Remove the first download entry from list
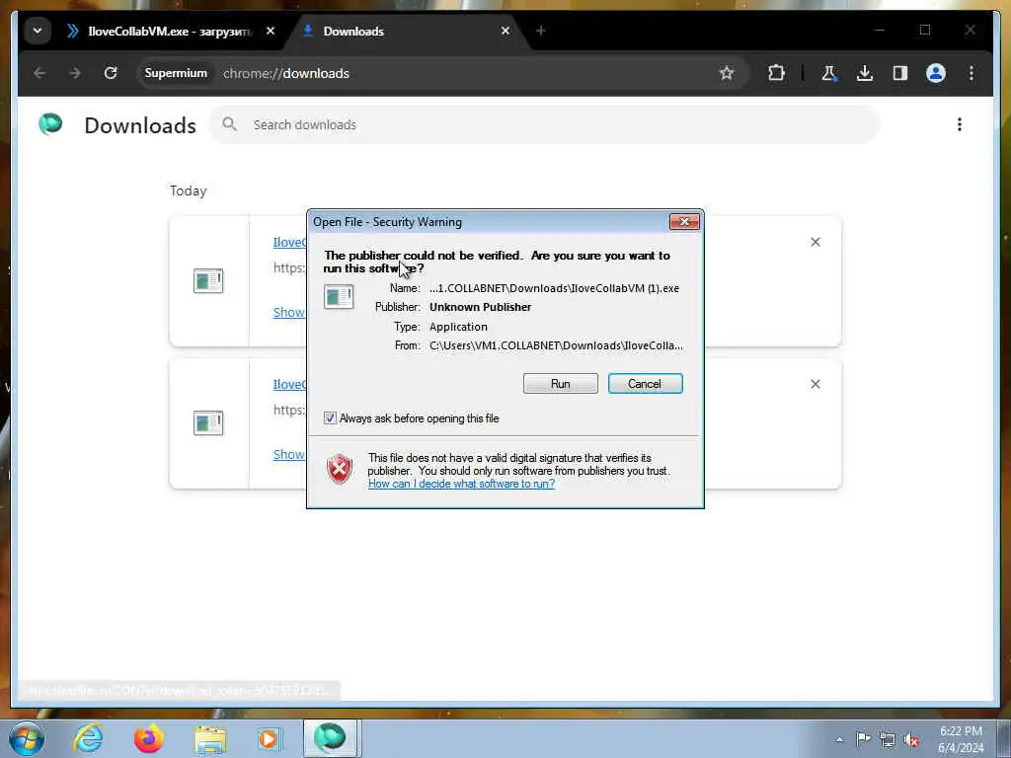The image size is (1011, 758). pyautogui.click(x=815, y=243)
